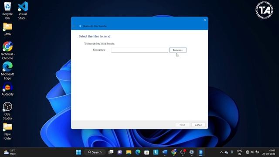This screenshot has width=279, height=157.
Task: Click the volume speaker tray icon
Action: point(252,152)
